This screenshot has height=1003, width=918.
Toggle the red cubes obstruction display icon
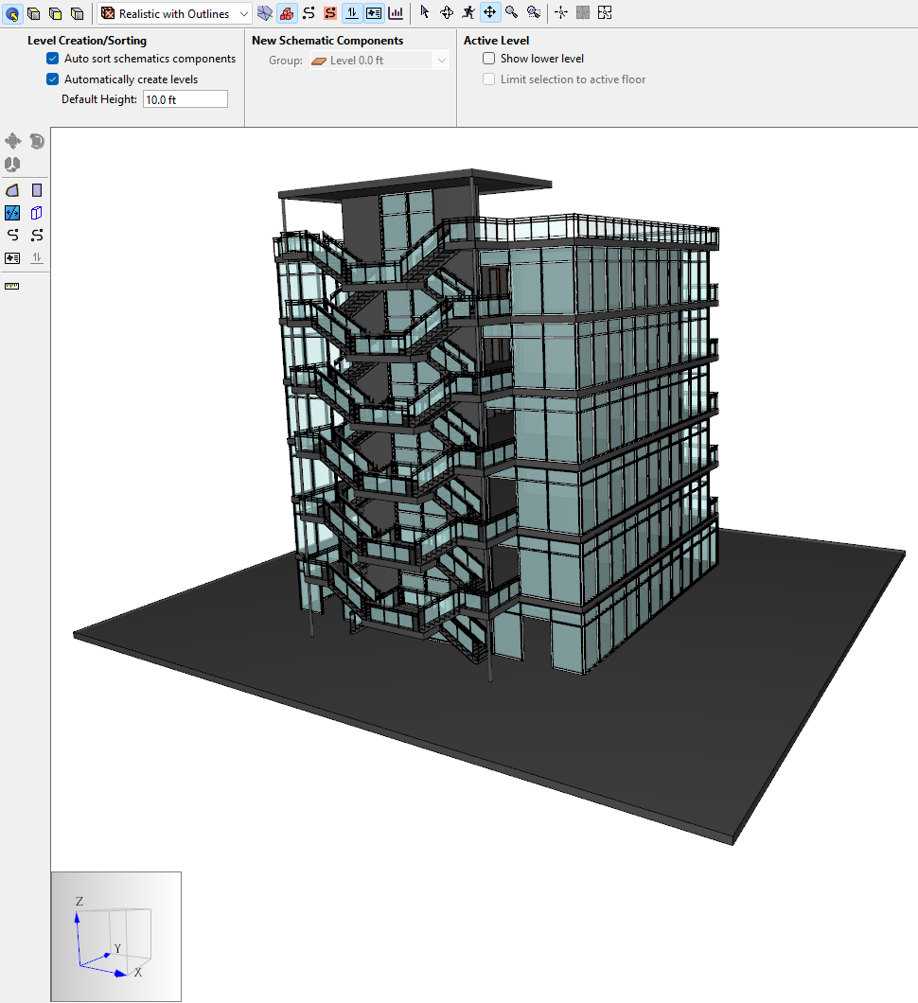[287, 13]
